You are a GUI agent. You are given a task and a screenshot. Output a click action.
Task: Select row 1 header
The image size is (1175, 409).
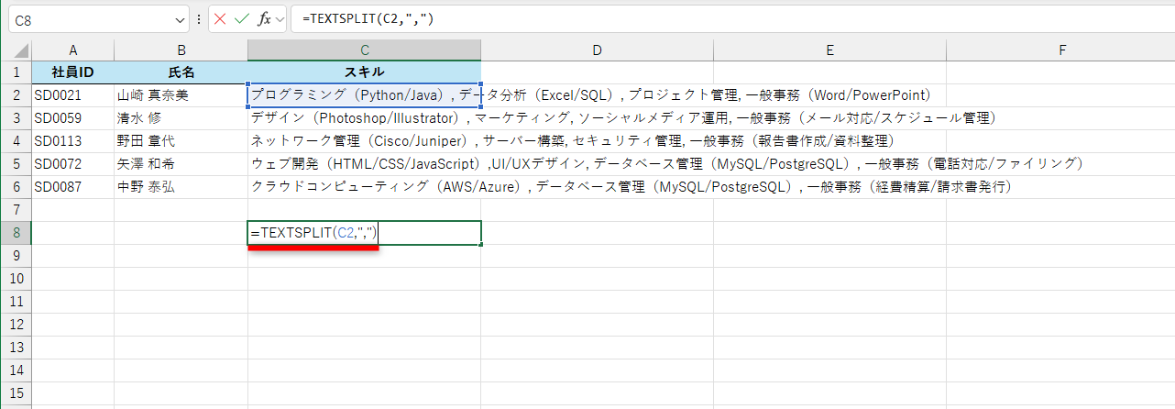point(16,72)
